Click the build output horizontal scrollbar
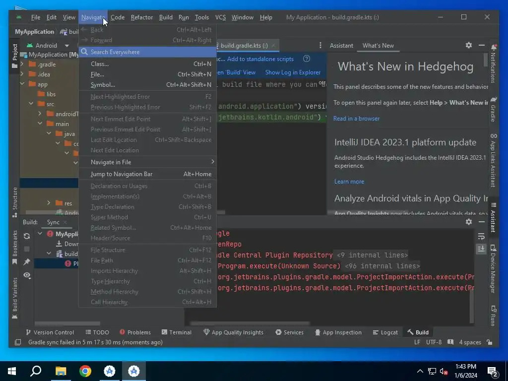 point(250,323)
